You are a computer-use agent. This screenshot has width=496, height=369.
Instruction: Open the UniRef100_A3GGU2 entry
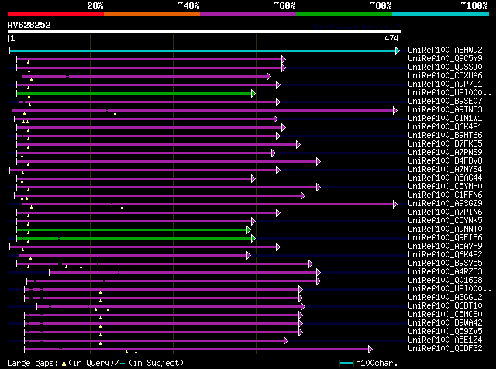(x=445, y=298)
